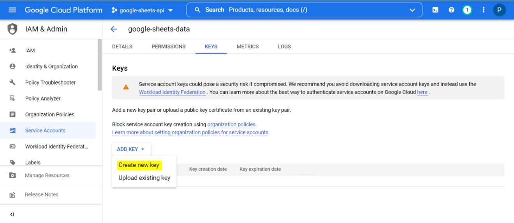Open the LOGS tab
The height and width of the screenshot is (223, 514).
pyautogui.click(x=284, y=47)
